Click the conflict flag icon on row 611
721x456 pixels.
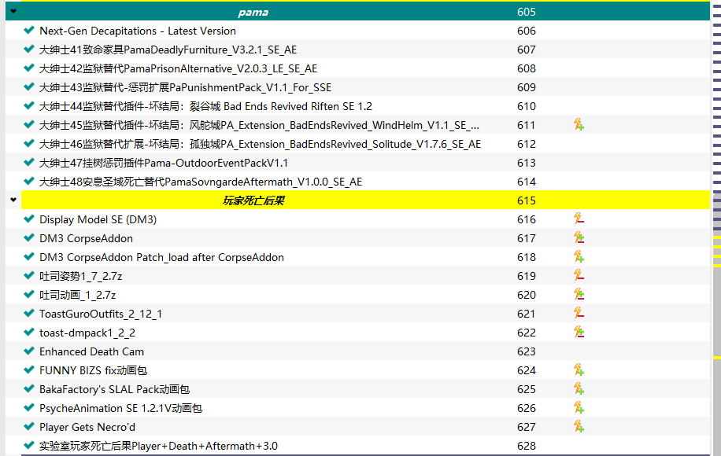(579, 125)
